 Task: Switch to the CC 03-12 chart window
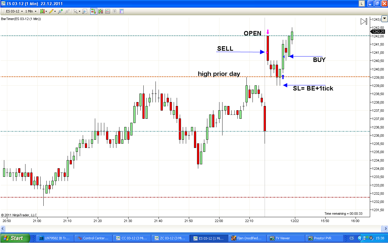[x=132, y=238]
